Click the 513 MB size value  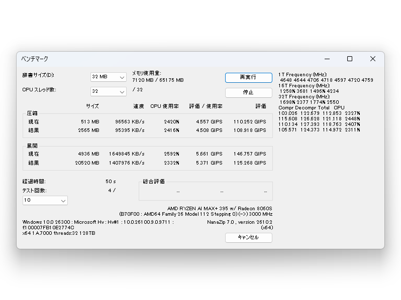click(90, 122)
